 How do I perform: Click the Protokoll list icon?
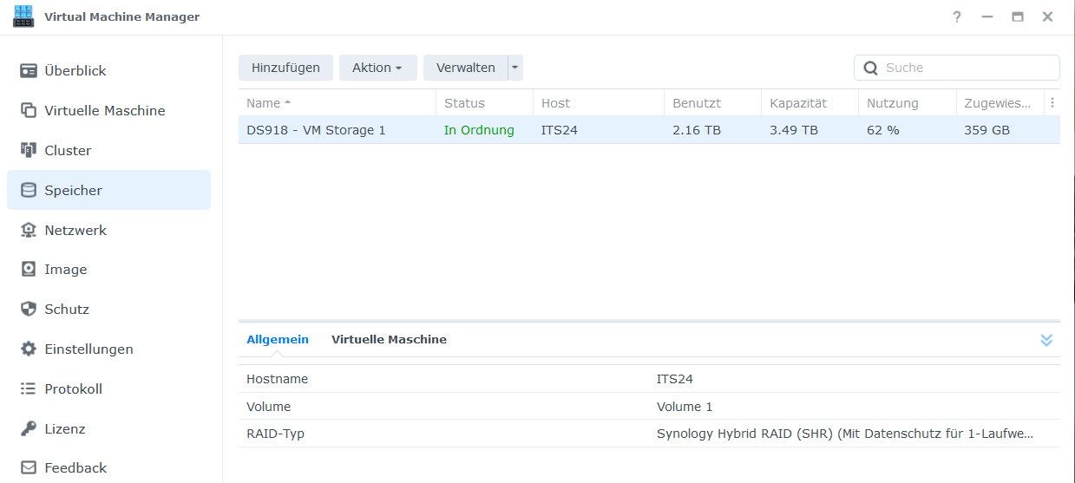pyautogui.click(x=29, y=388)
